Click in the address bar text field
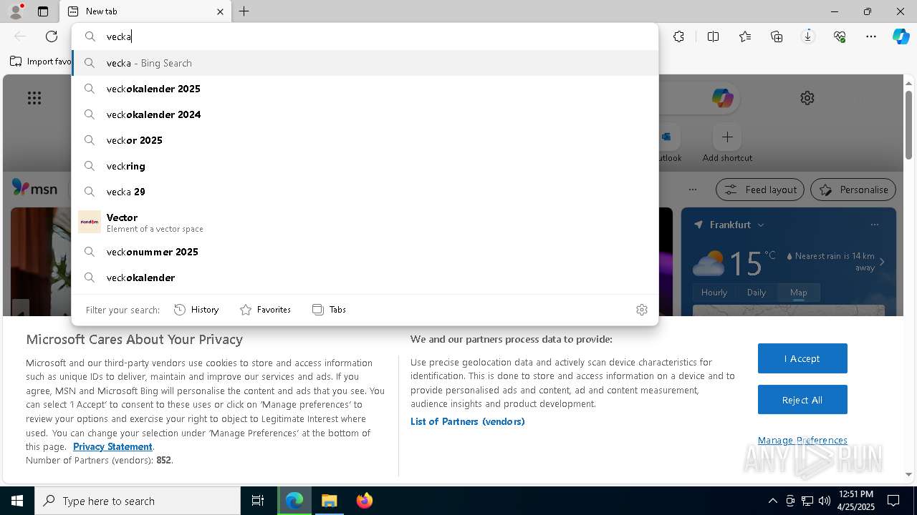 point(365,36)
